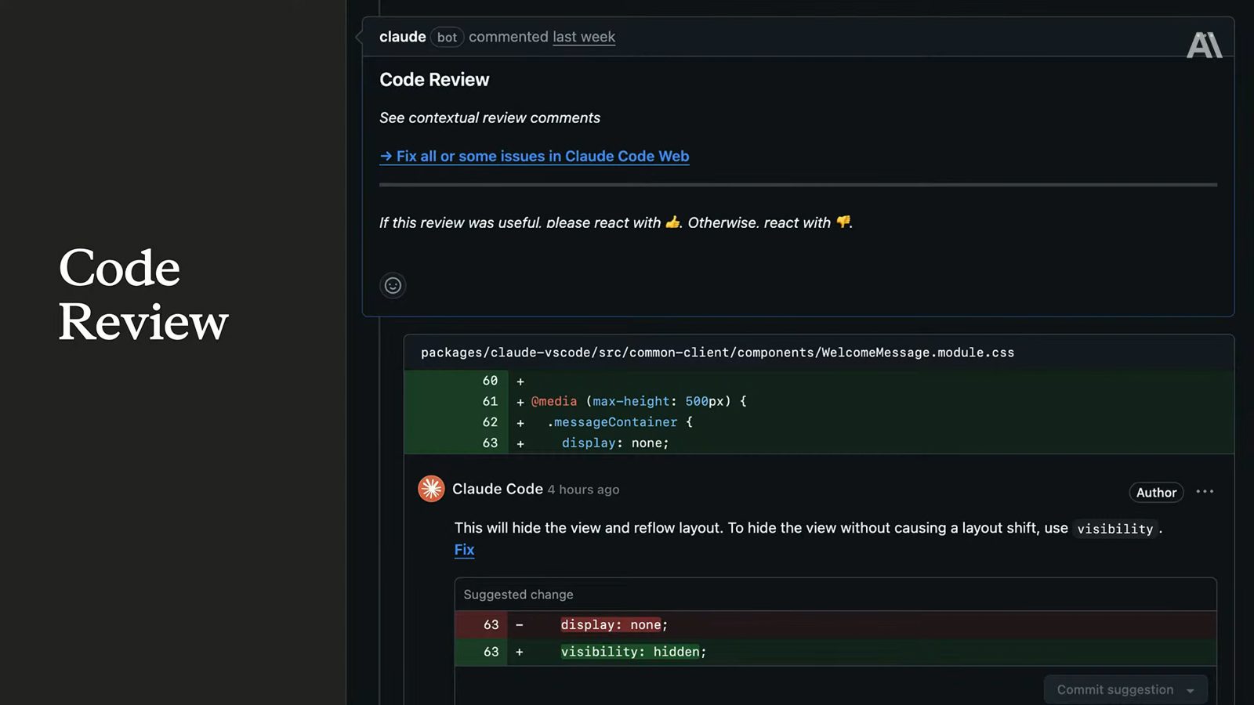Click the removed 'display: none;' suggestion line

tap(835, 624)
